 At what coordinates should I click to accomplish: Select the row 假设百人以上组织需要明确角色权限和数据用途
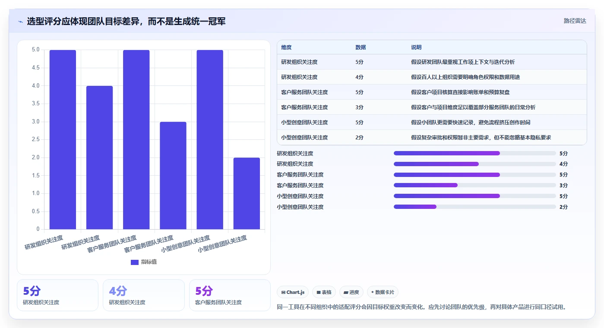tap(432, 77)
